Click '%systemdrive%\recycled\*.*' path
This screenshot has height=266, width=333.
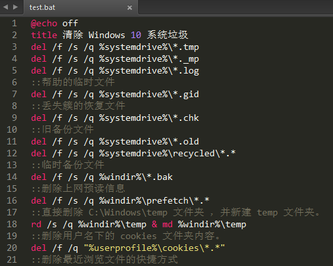[x=167, y=153]
